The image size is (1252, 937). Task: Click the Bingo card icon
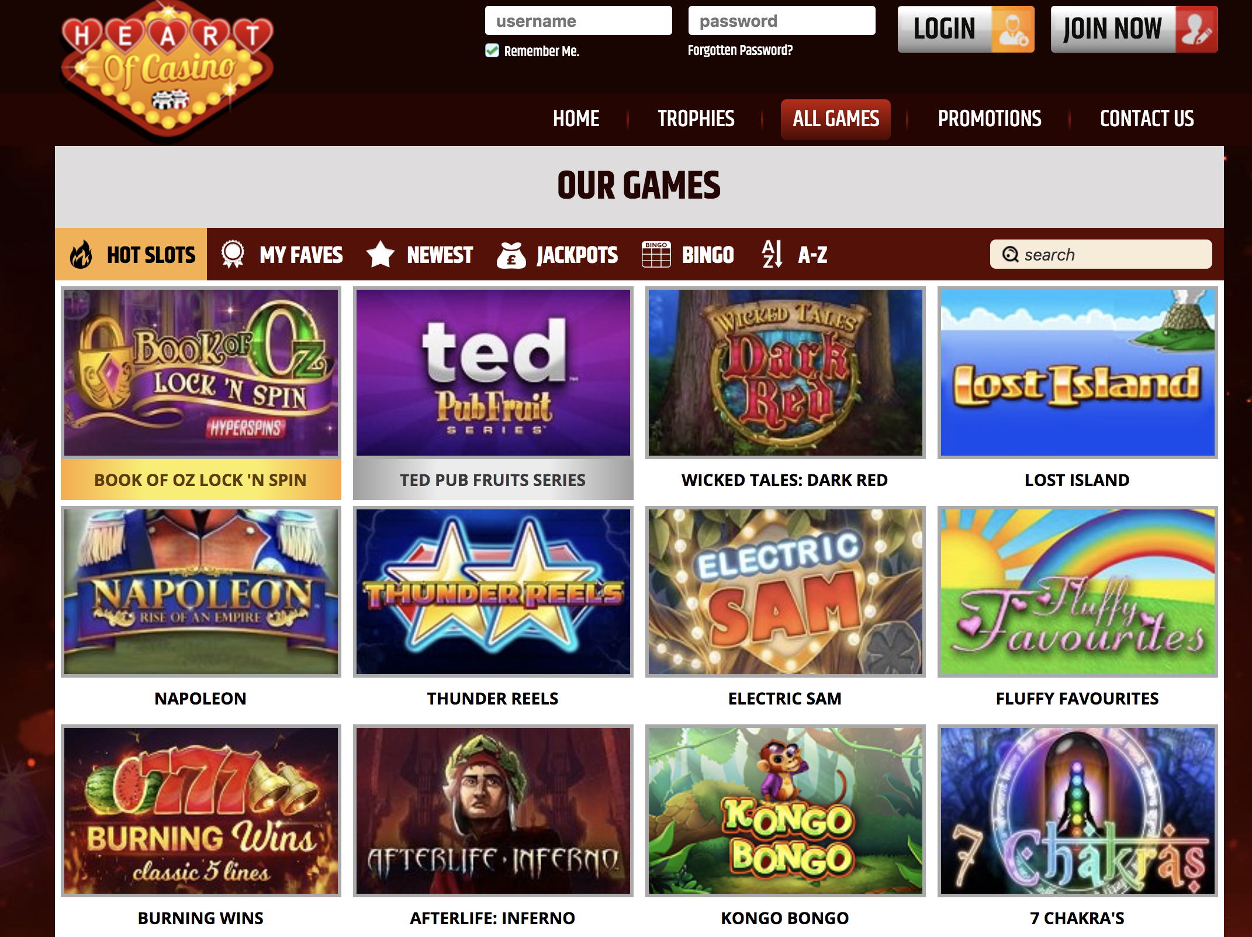point(656,255)
